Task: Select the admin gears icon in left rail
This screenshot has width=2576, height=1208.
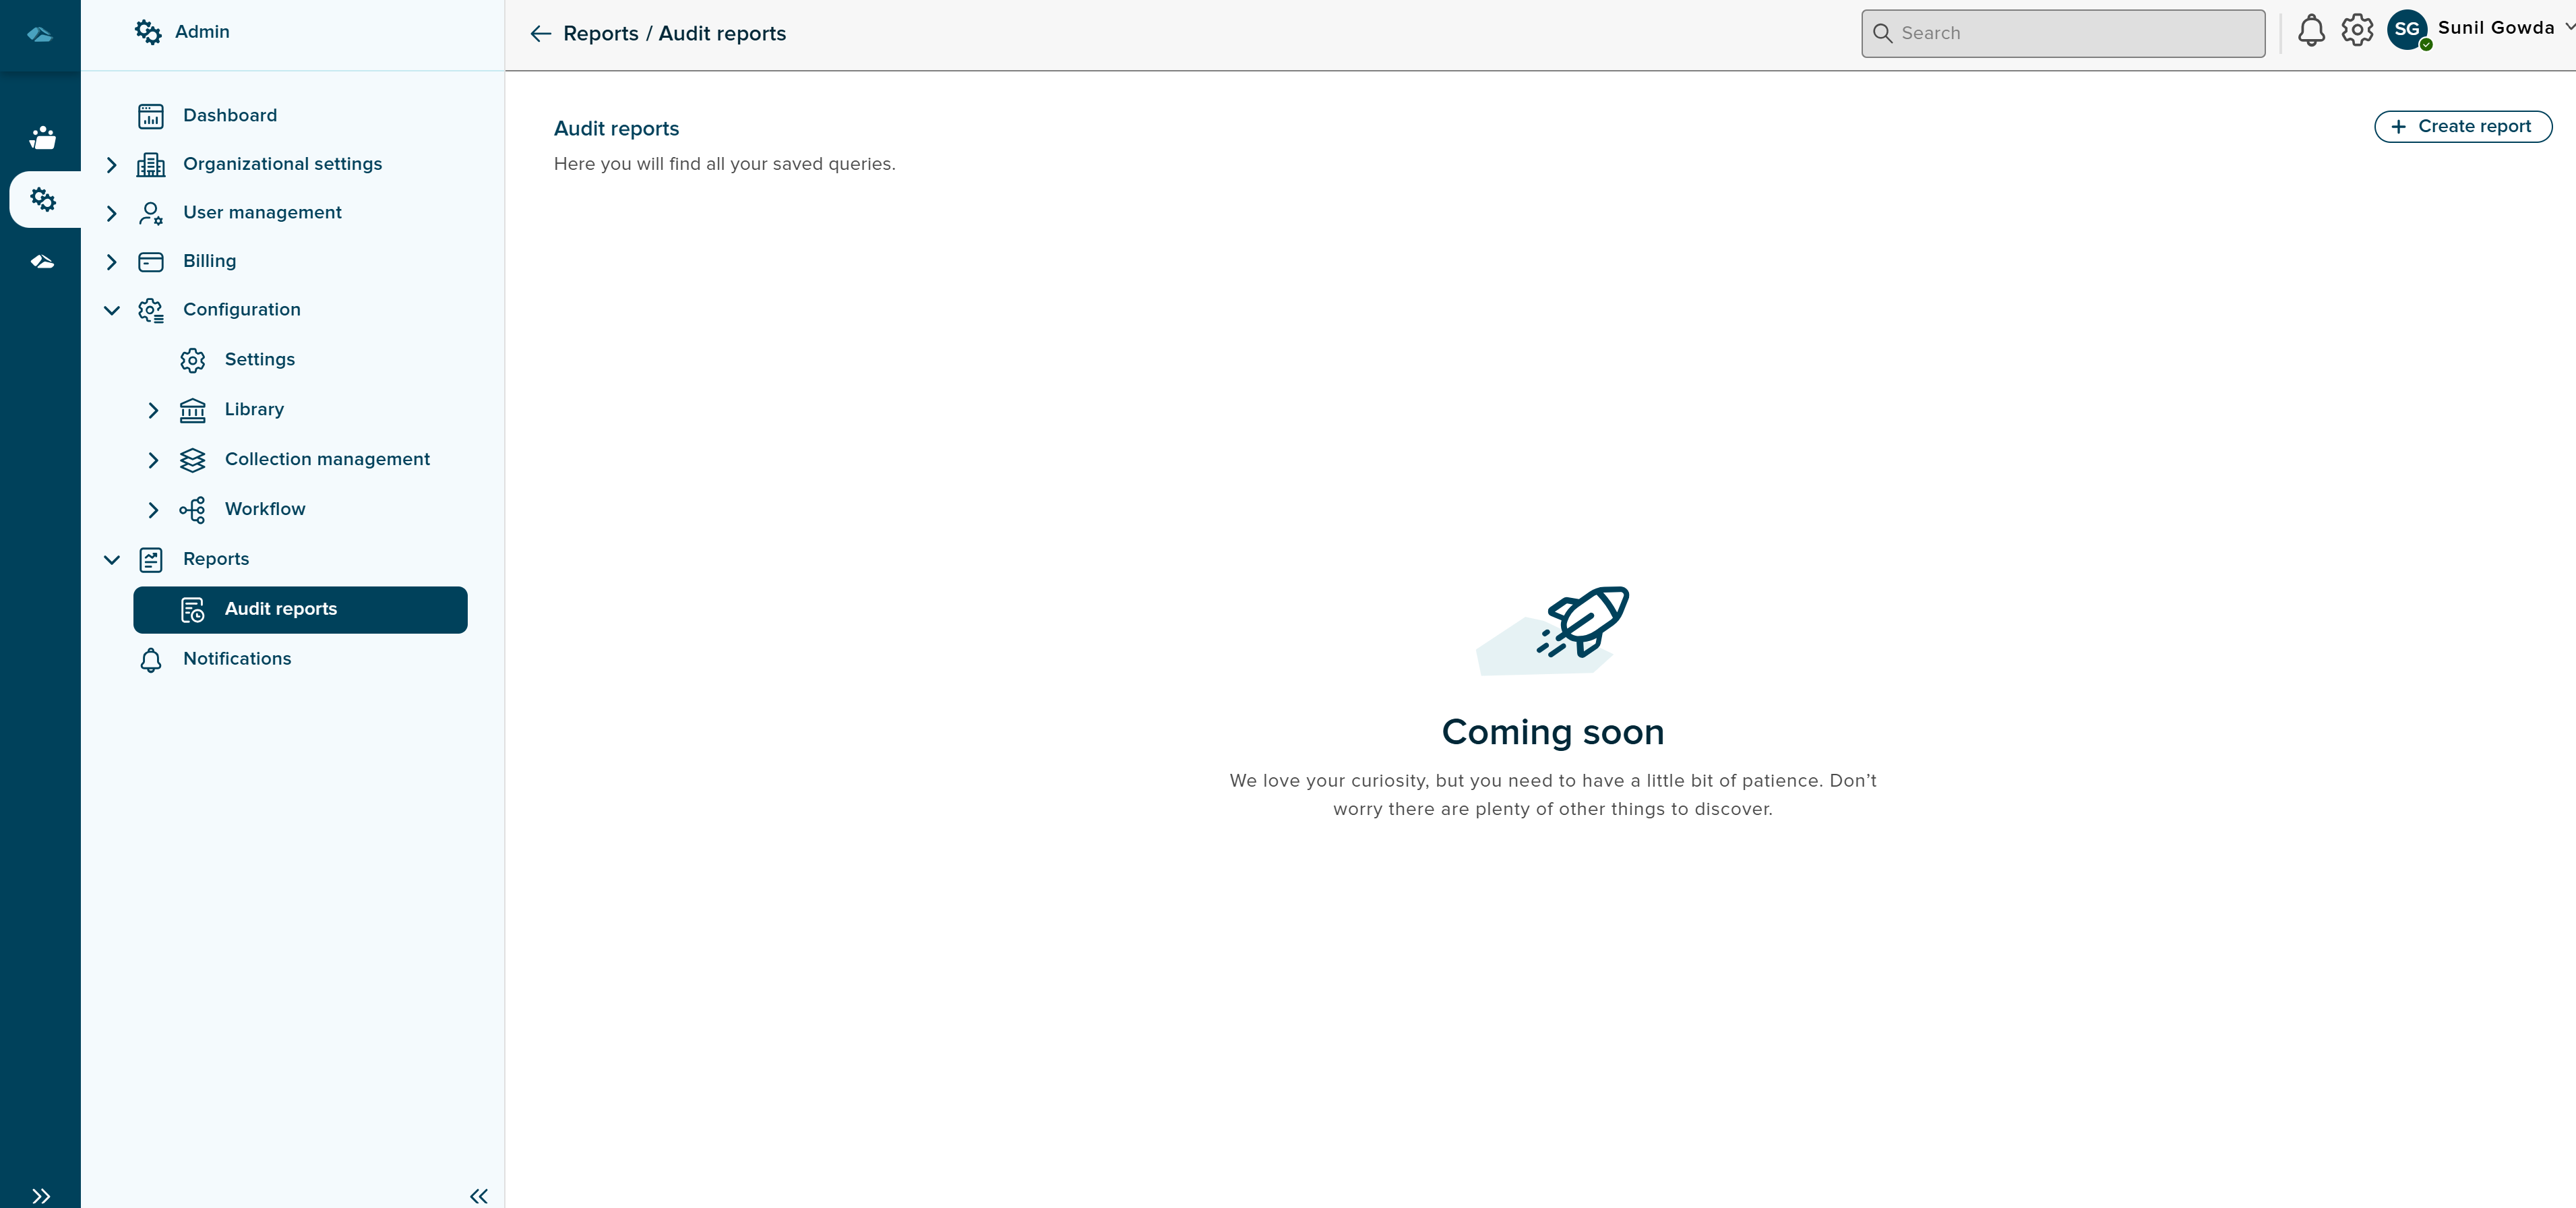Action: coord(42,200)
